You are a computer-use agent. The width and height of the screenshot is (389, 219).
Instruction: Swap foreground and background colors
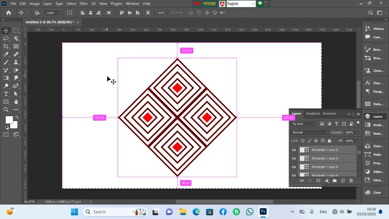coord(17,117)
